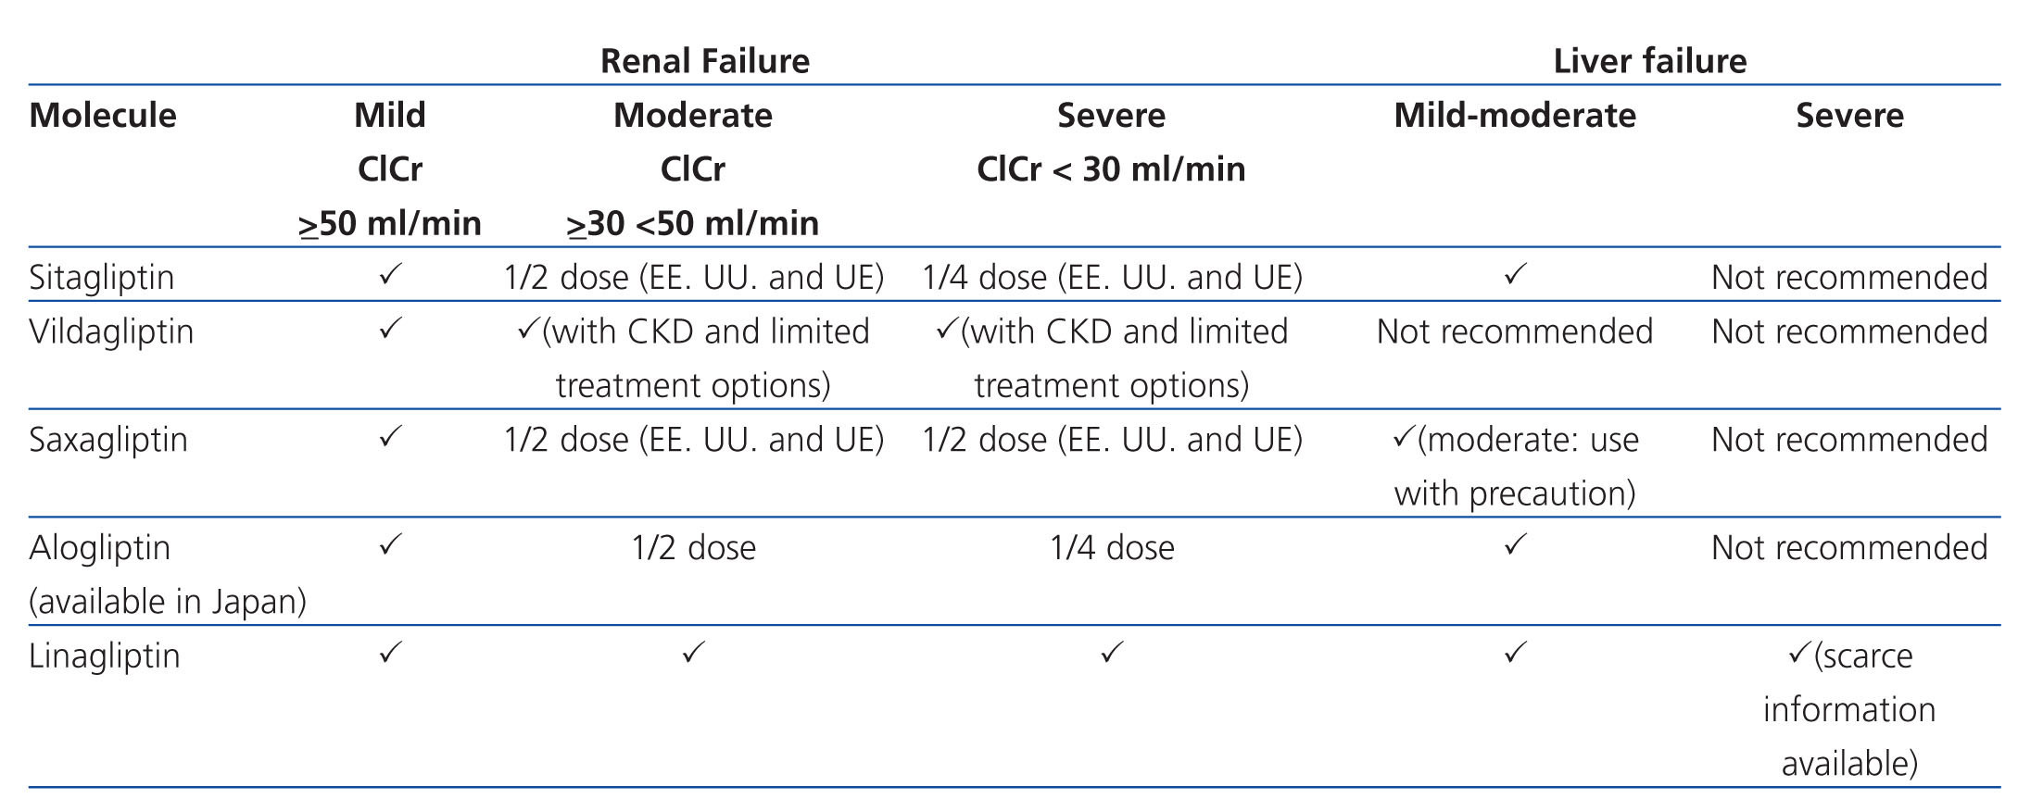Screen dimensions: 2018x799
Task: Click Saxagliptin's 'moderate: use with precaution' cell
Action: 1515,467
